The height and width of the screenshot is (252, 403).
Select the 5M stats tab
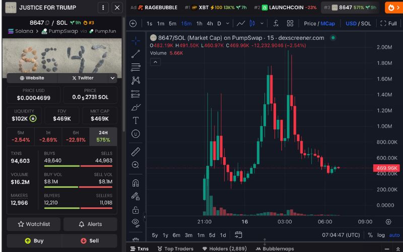click(21, 137)
